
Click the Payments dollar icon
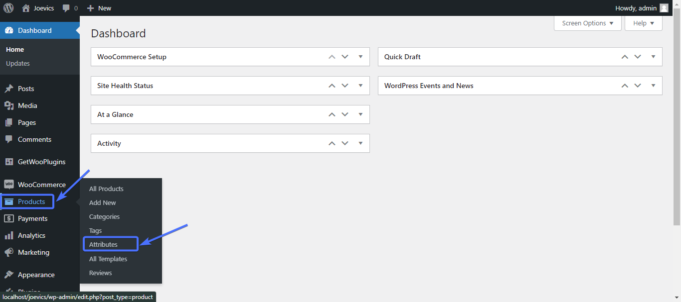pos(9,218)
